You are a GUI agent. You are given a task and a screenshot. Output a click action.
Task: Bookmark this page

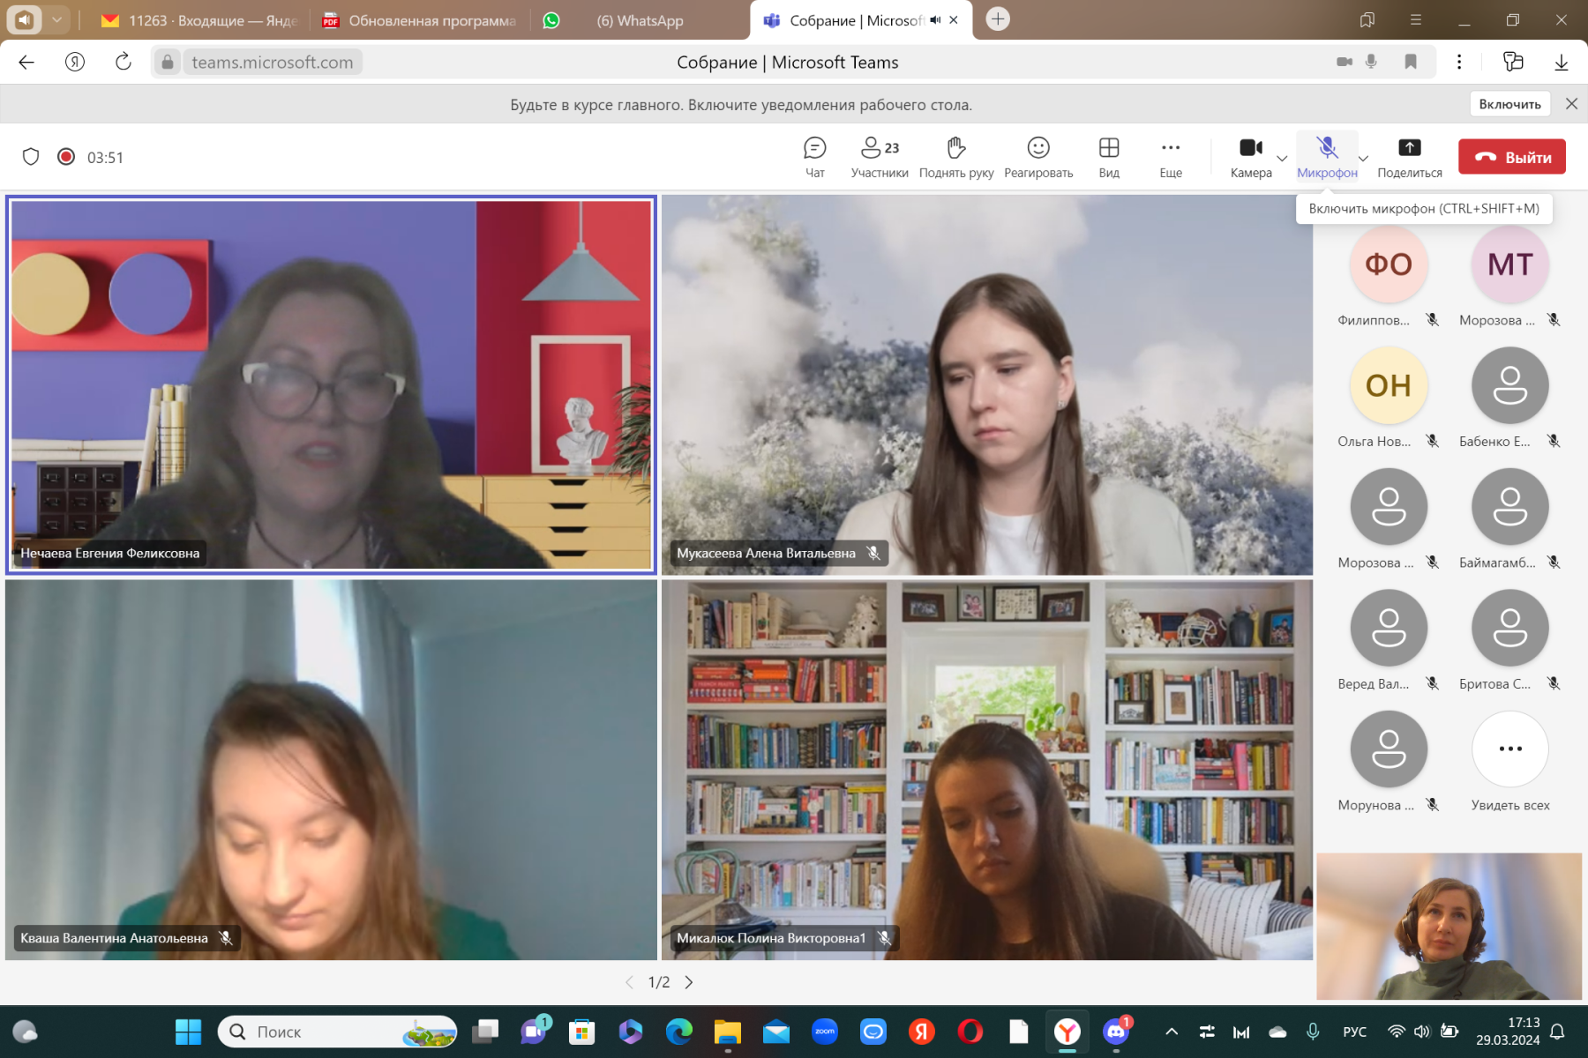click(x=1411, y=62)
